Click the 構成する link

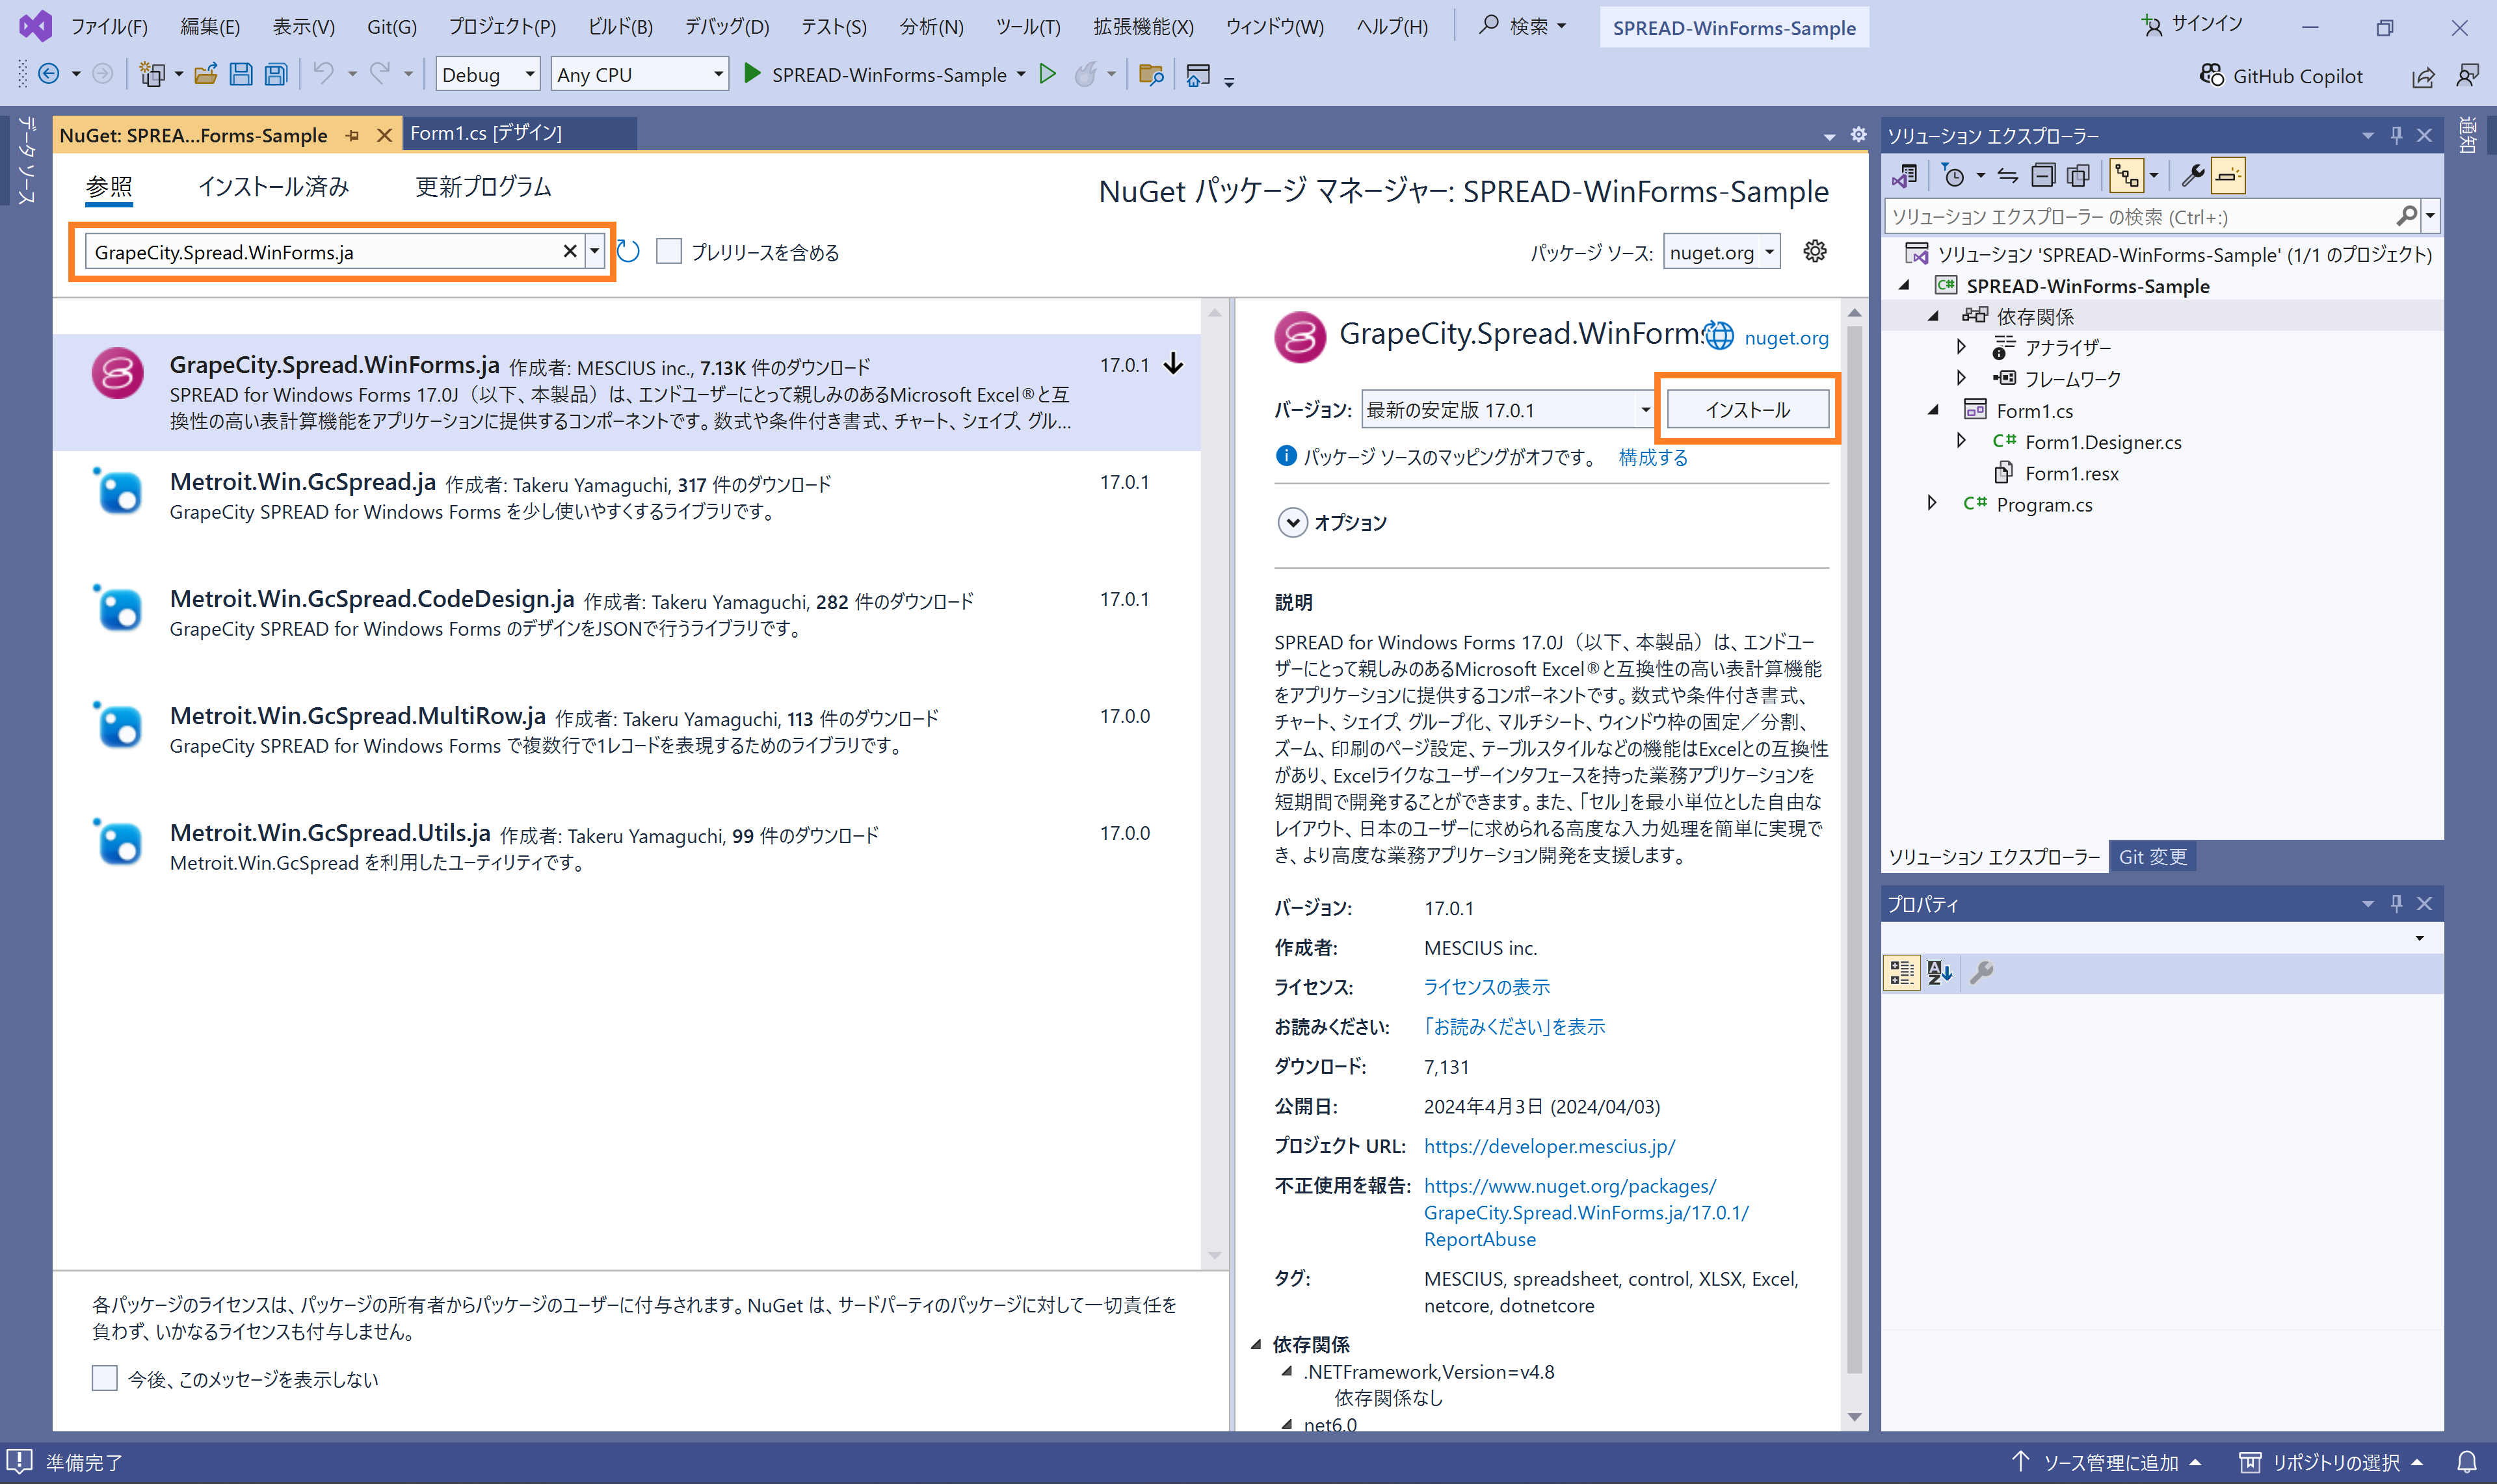click(x=1653, y=457)
